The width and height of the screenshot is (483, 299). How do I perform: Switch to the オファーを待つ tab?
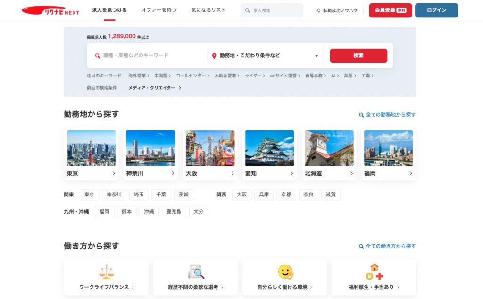coord(159,10)
